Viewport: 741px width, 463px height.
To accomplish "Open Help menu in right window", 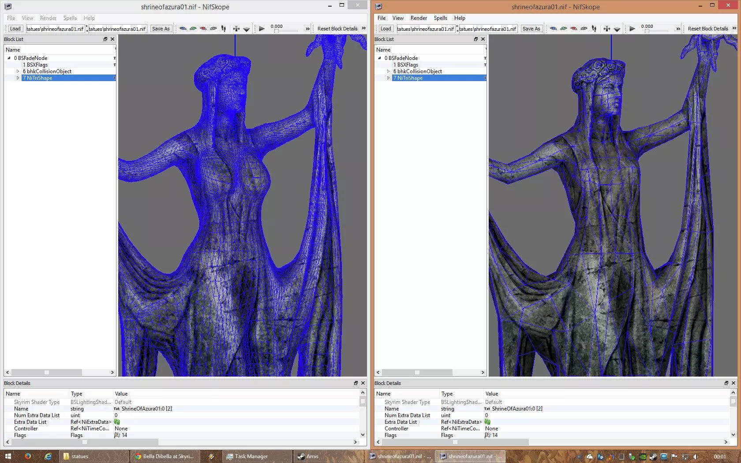I will 460,18.
